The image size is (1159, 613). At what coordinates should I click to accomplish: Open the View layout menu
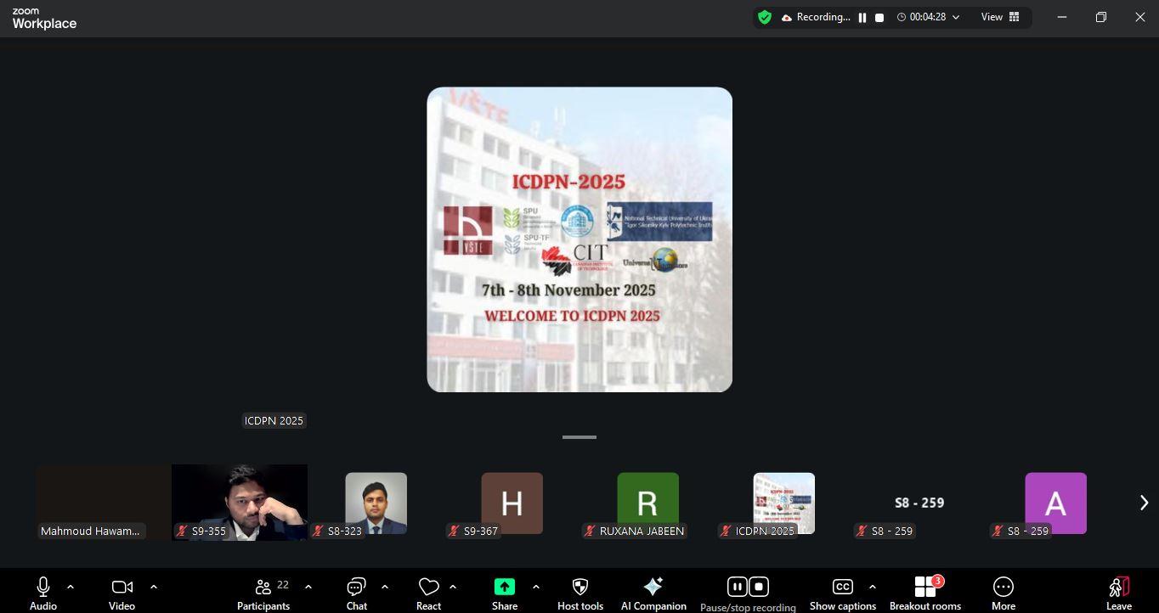pyautogui.click(x=1000, y=17)
